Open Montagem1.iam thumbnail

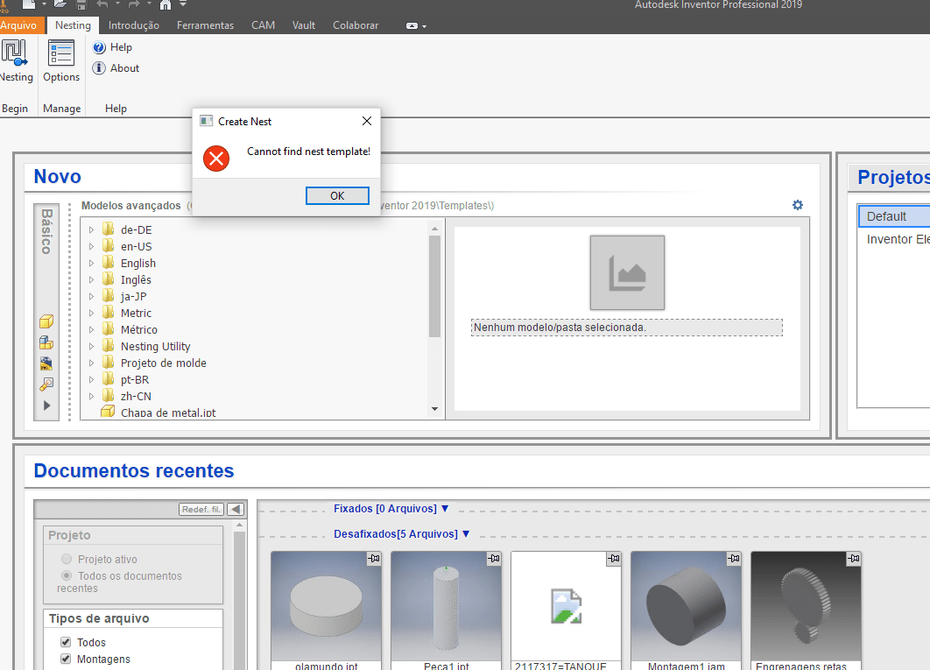[x=687, y=606]
